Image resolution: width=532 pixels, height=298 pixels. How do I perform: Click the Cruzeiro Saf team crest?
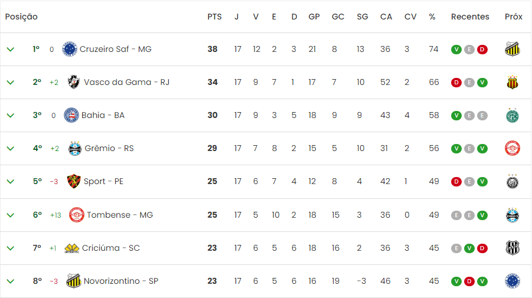tap(70, 49)
